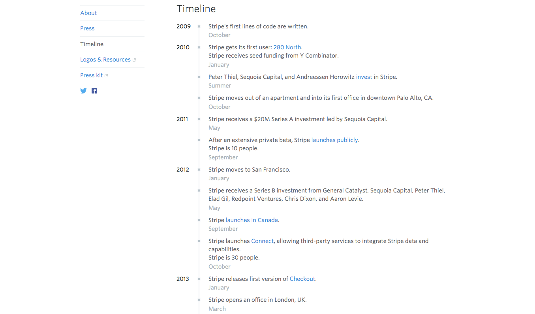Open Stripe's Twitter page icon
Screen dimensions: 535x314
point(83,91)
